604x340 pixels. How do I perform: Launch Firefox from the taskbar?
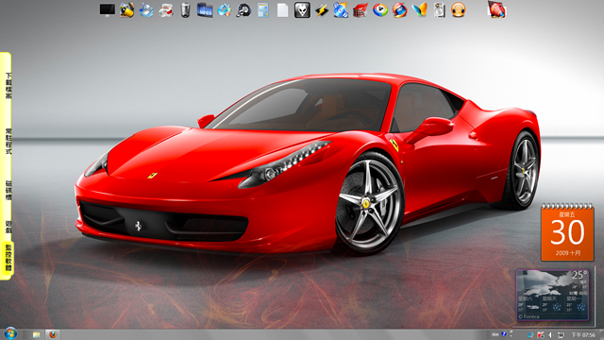[53, 334]
